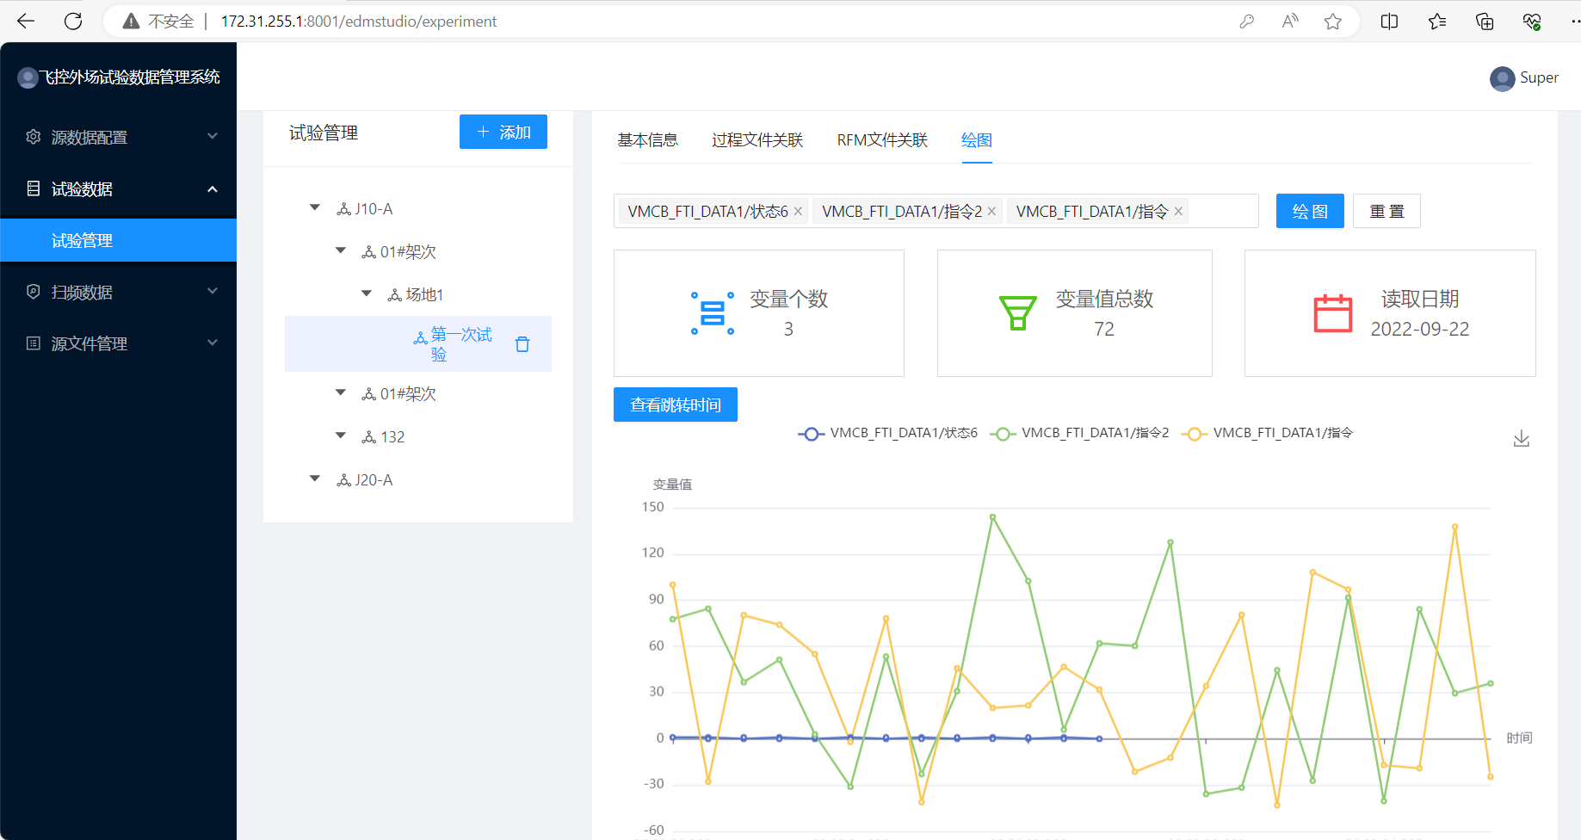Expand the 源文件管理 menu chevron
This screenshot has width=1581, height=840.
click(x=213, y=343)
